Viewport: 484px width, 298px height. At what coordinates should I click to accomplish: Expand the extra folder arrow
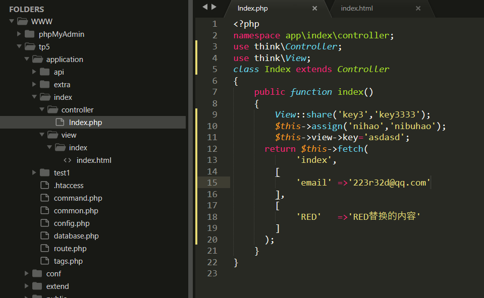tap(34, 85)
